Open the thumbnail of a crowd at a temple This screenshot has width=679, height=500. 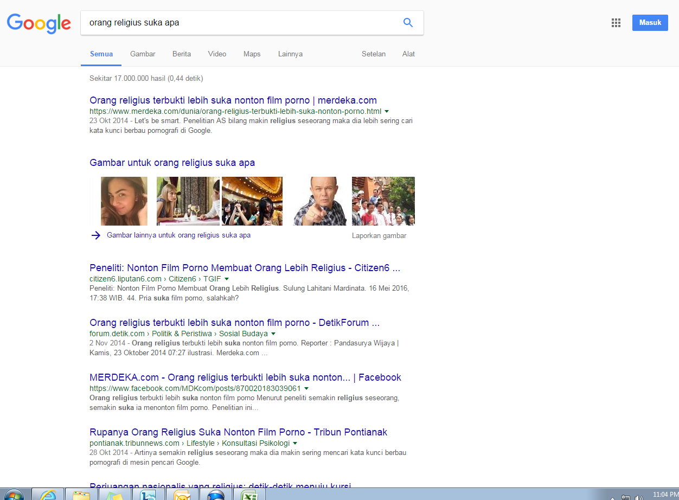(383, 201)
